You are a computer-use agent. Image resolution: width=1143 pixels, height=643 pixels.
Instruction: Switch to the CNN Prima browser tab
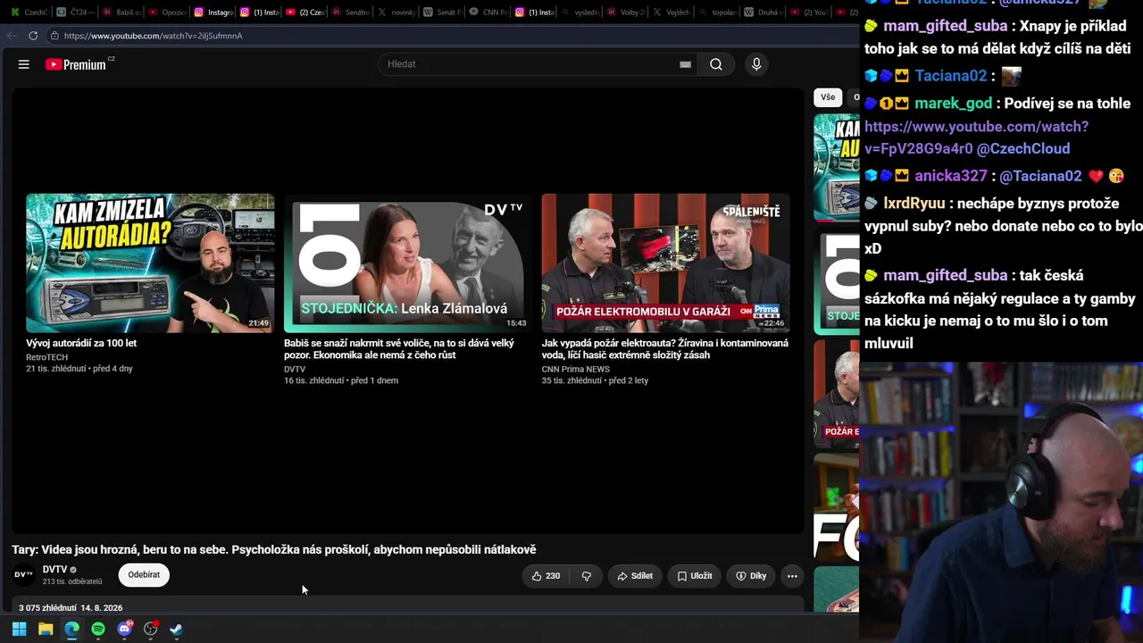tap(488, 13)
